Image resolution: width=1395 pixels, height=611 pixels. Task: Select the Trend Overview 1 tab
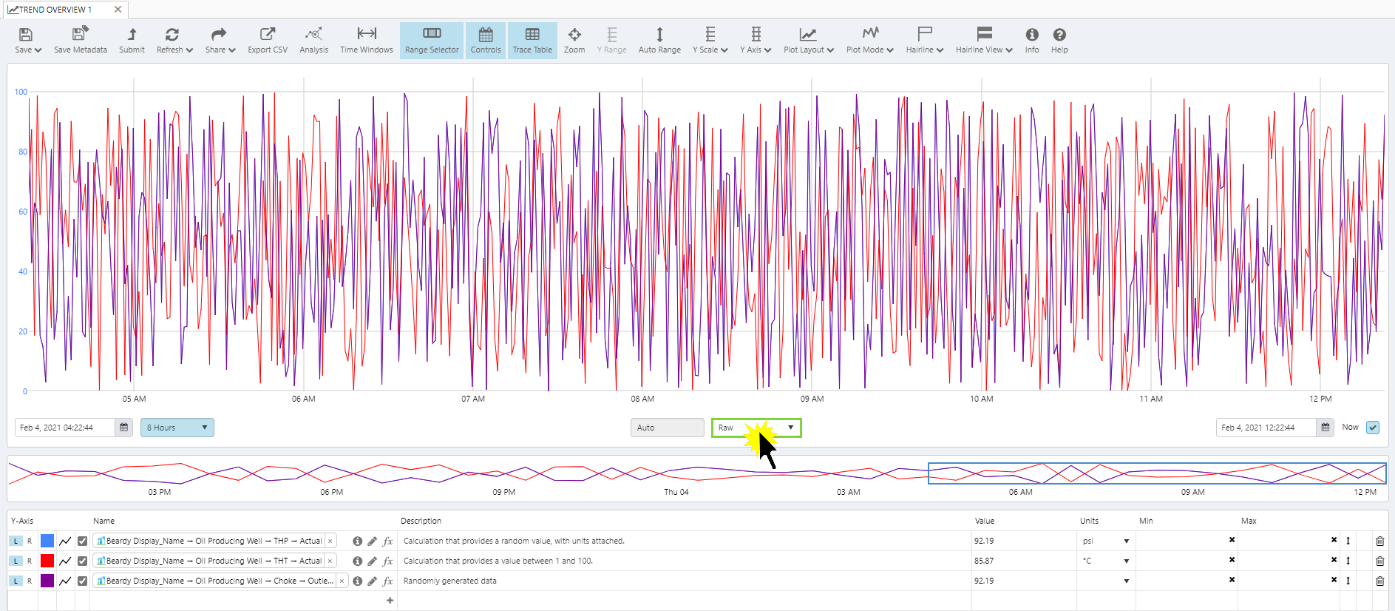click(55, 10)
